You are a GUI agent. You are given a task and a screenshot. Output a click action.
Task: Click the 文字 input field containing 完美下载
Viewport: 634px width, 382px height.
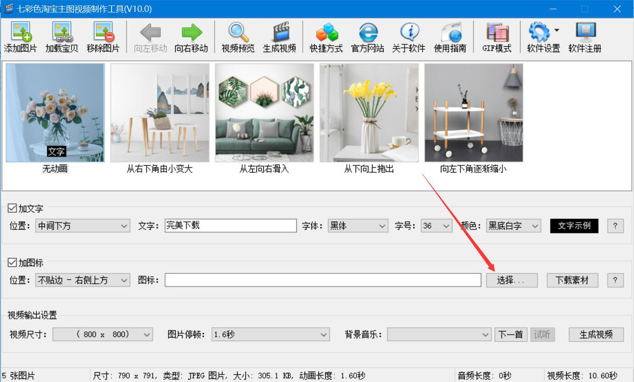tap(231, 226)
